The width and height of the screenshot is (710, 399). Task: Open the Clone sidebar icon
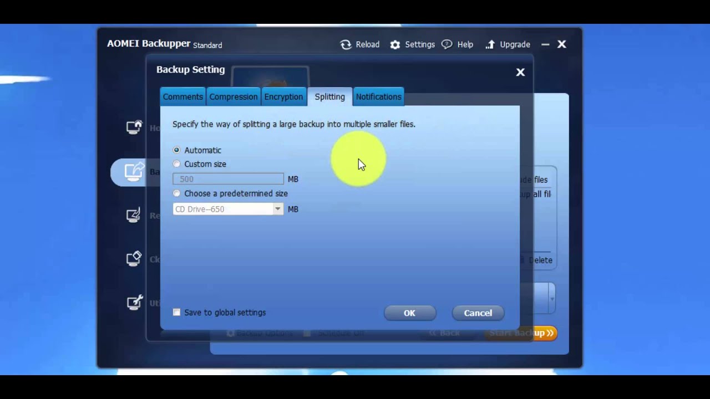[x=134, y=259]
